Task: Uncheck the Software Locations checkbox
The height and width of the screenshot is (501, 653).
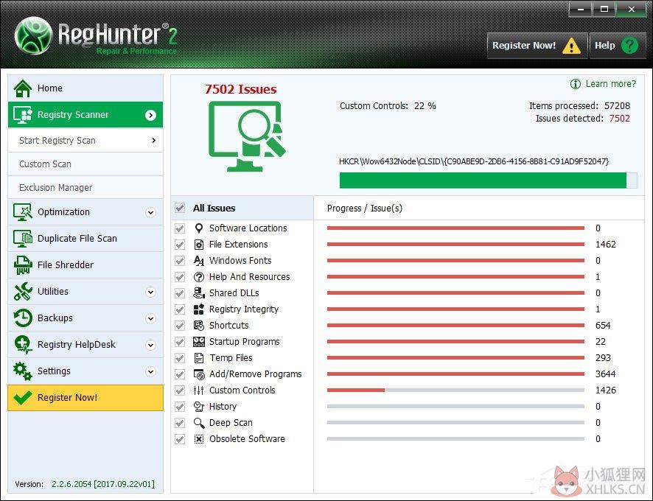Action: point(180,228)
